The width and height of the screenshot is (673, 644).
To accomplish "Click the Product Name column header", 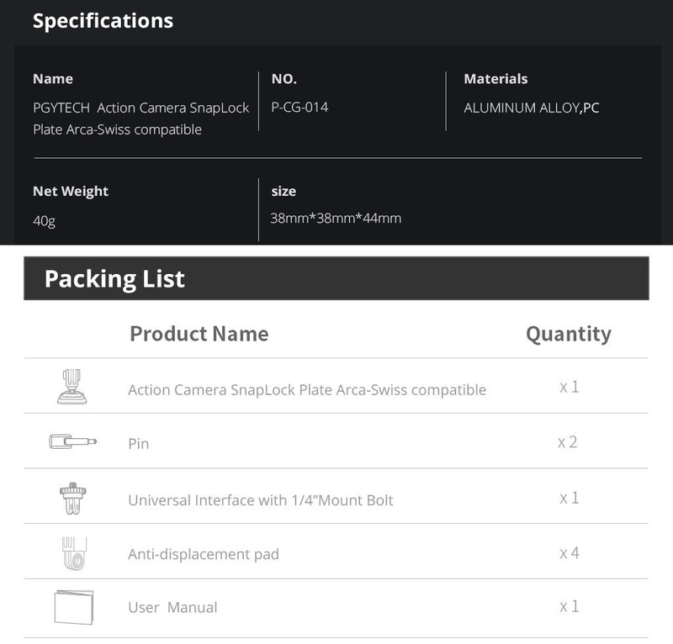I will [x=199, y=334].
